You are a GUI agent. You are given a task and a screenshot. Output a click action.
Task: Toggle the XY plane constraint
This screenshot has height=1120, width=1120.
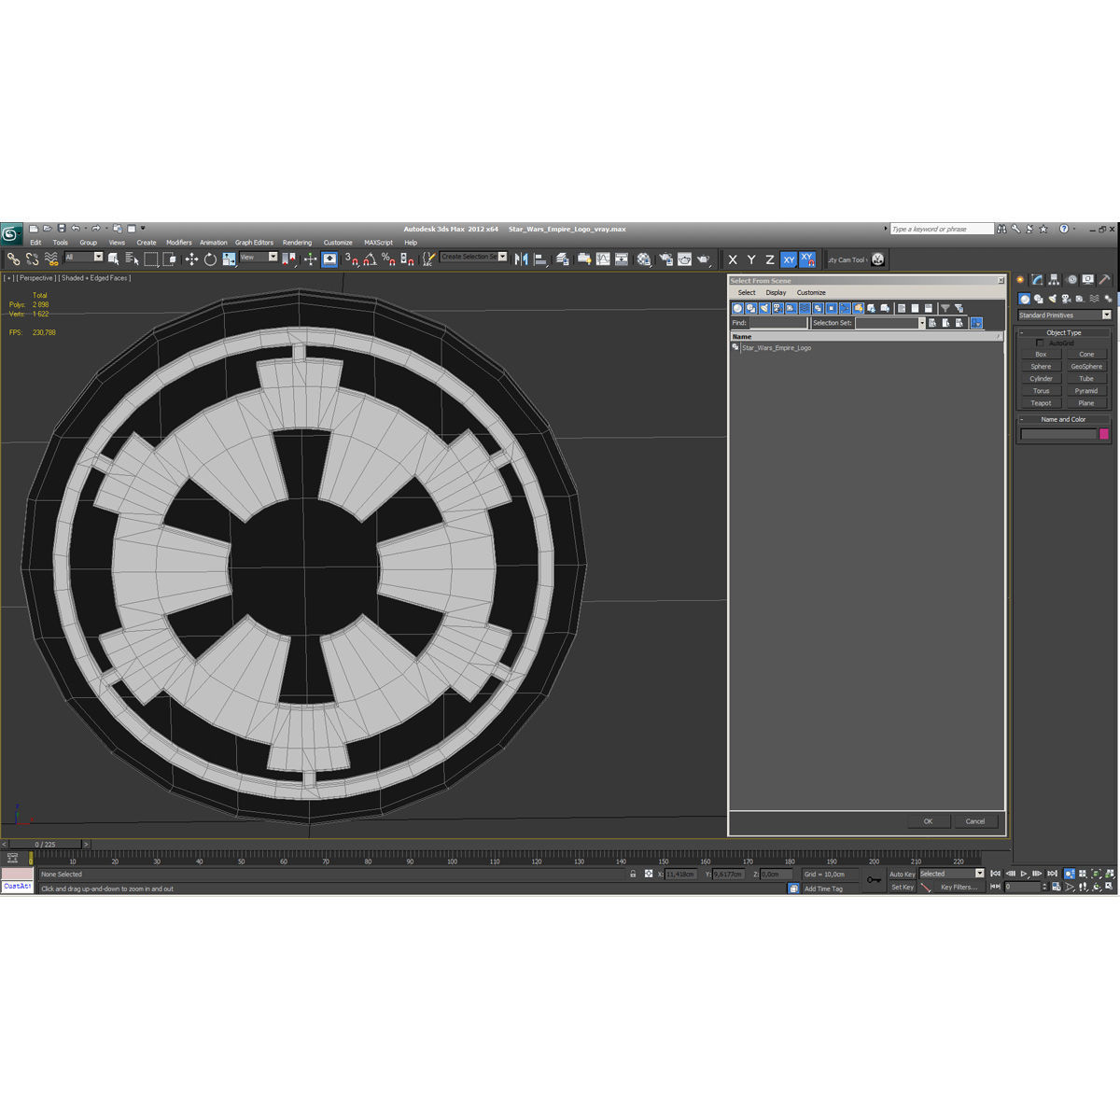click(x=789, y=259)
